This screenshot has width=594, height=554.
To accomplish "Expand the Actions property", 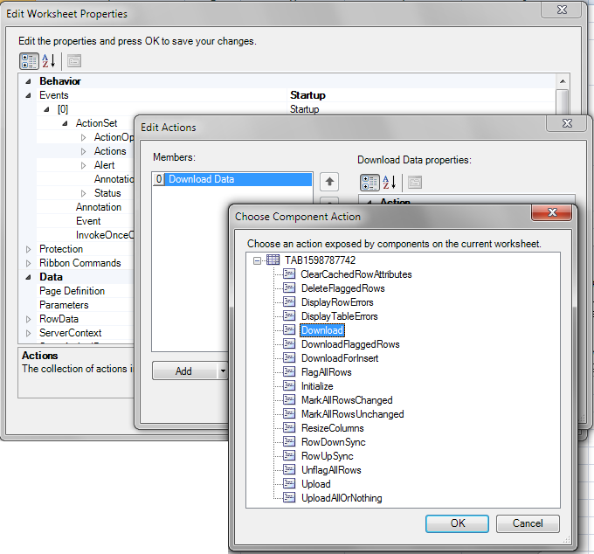I will (83, 151).
